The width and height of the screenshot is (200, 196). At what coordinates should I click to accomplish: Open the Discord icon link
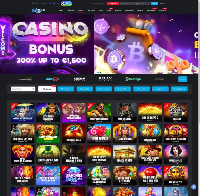pyautogui.click(x=51, y=4)
